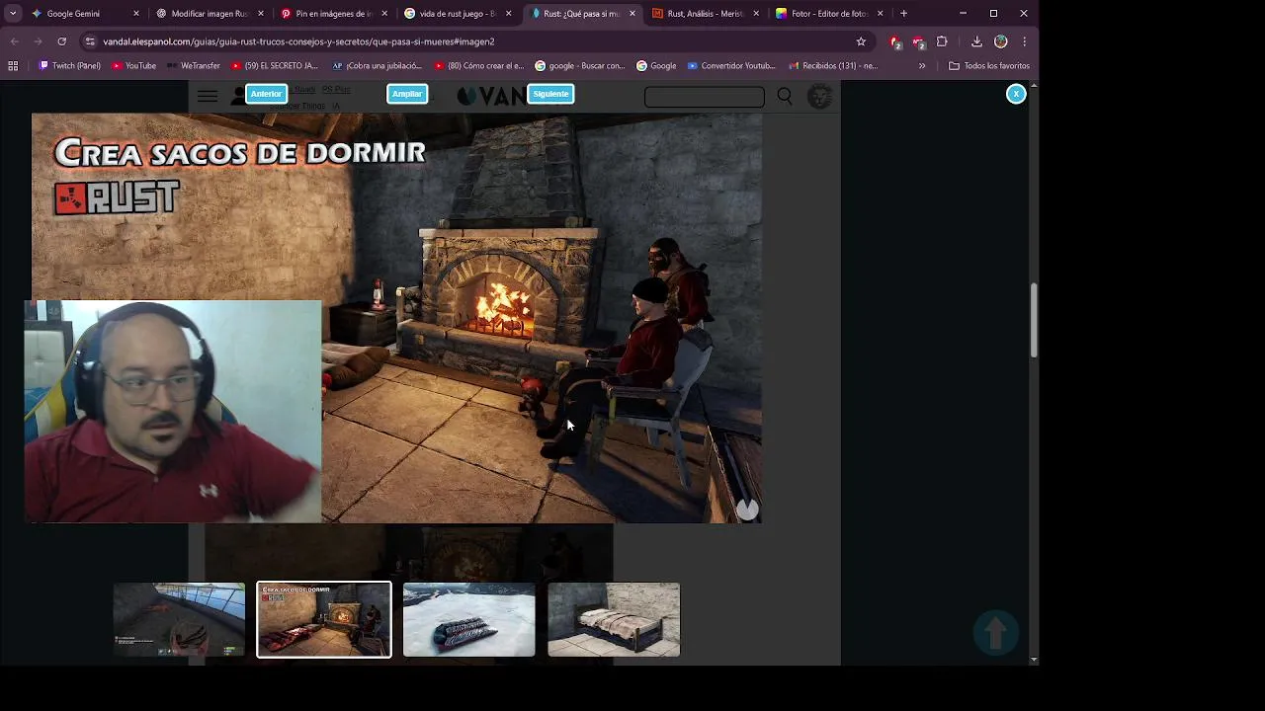Open a new browser tab

[x=903, y=14]
